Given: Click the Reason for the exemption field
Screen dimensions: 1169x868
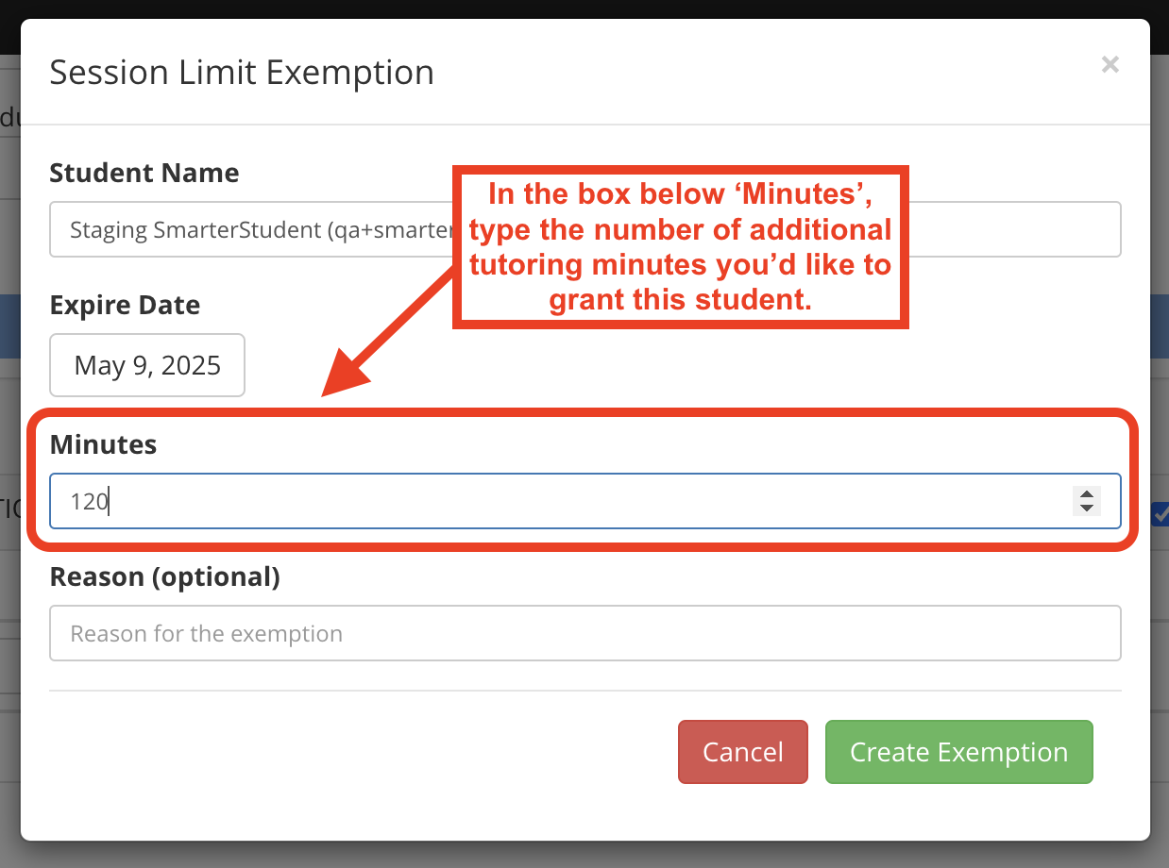Looking at the screenshot, I should point(584,633).
